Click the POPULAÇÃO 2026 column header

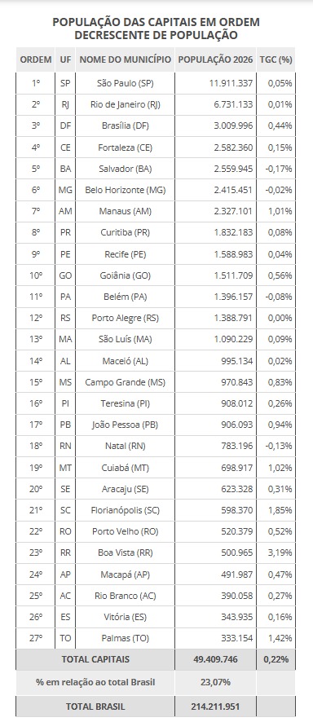pyautogui.click(x=215, y=59)
